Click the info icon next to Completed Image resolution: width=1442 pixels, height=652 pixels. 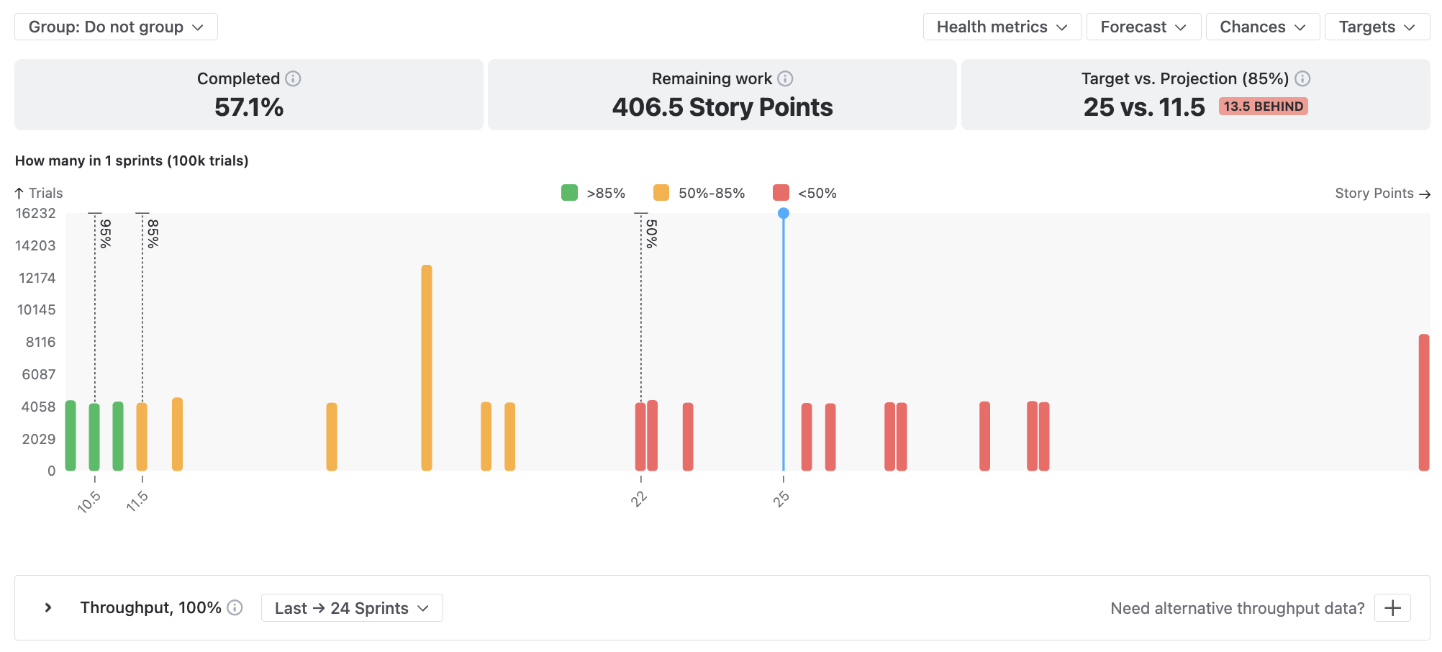coord(293,78)
